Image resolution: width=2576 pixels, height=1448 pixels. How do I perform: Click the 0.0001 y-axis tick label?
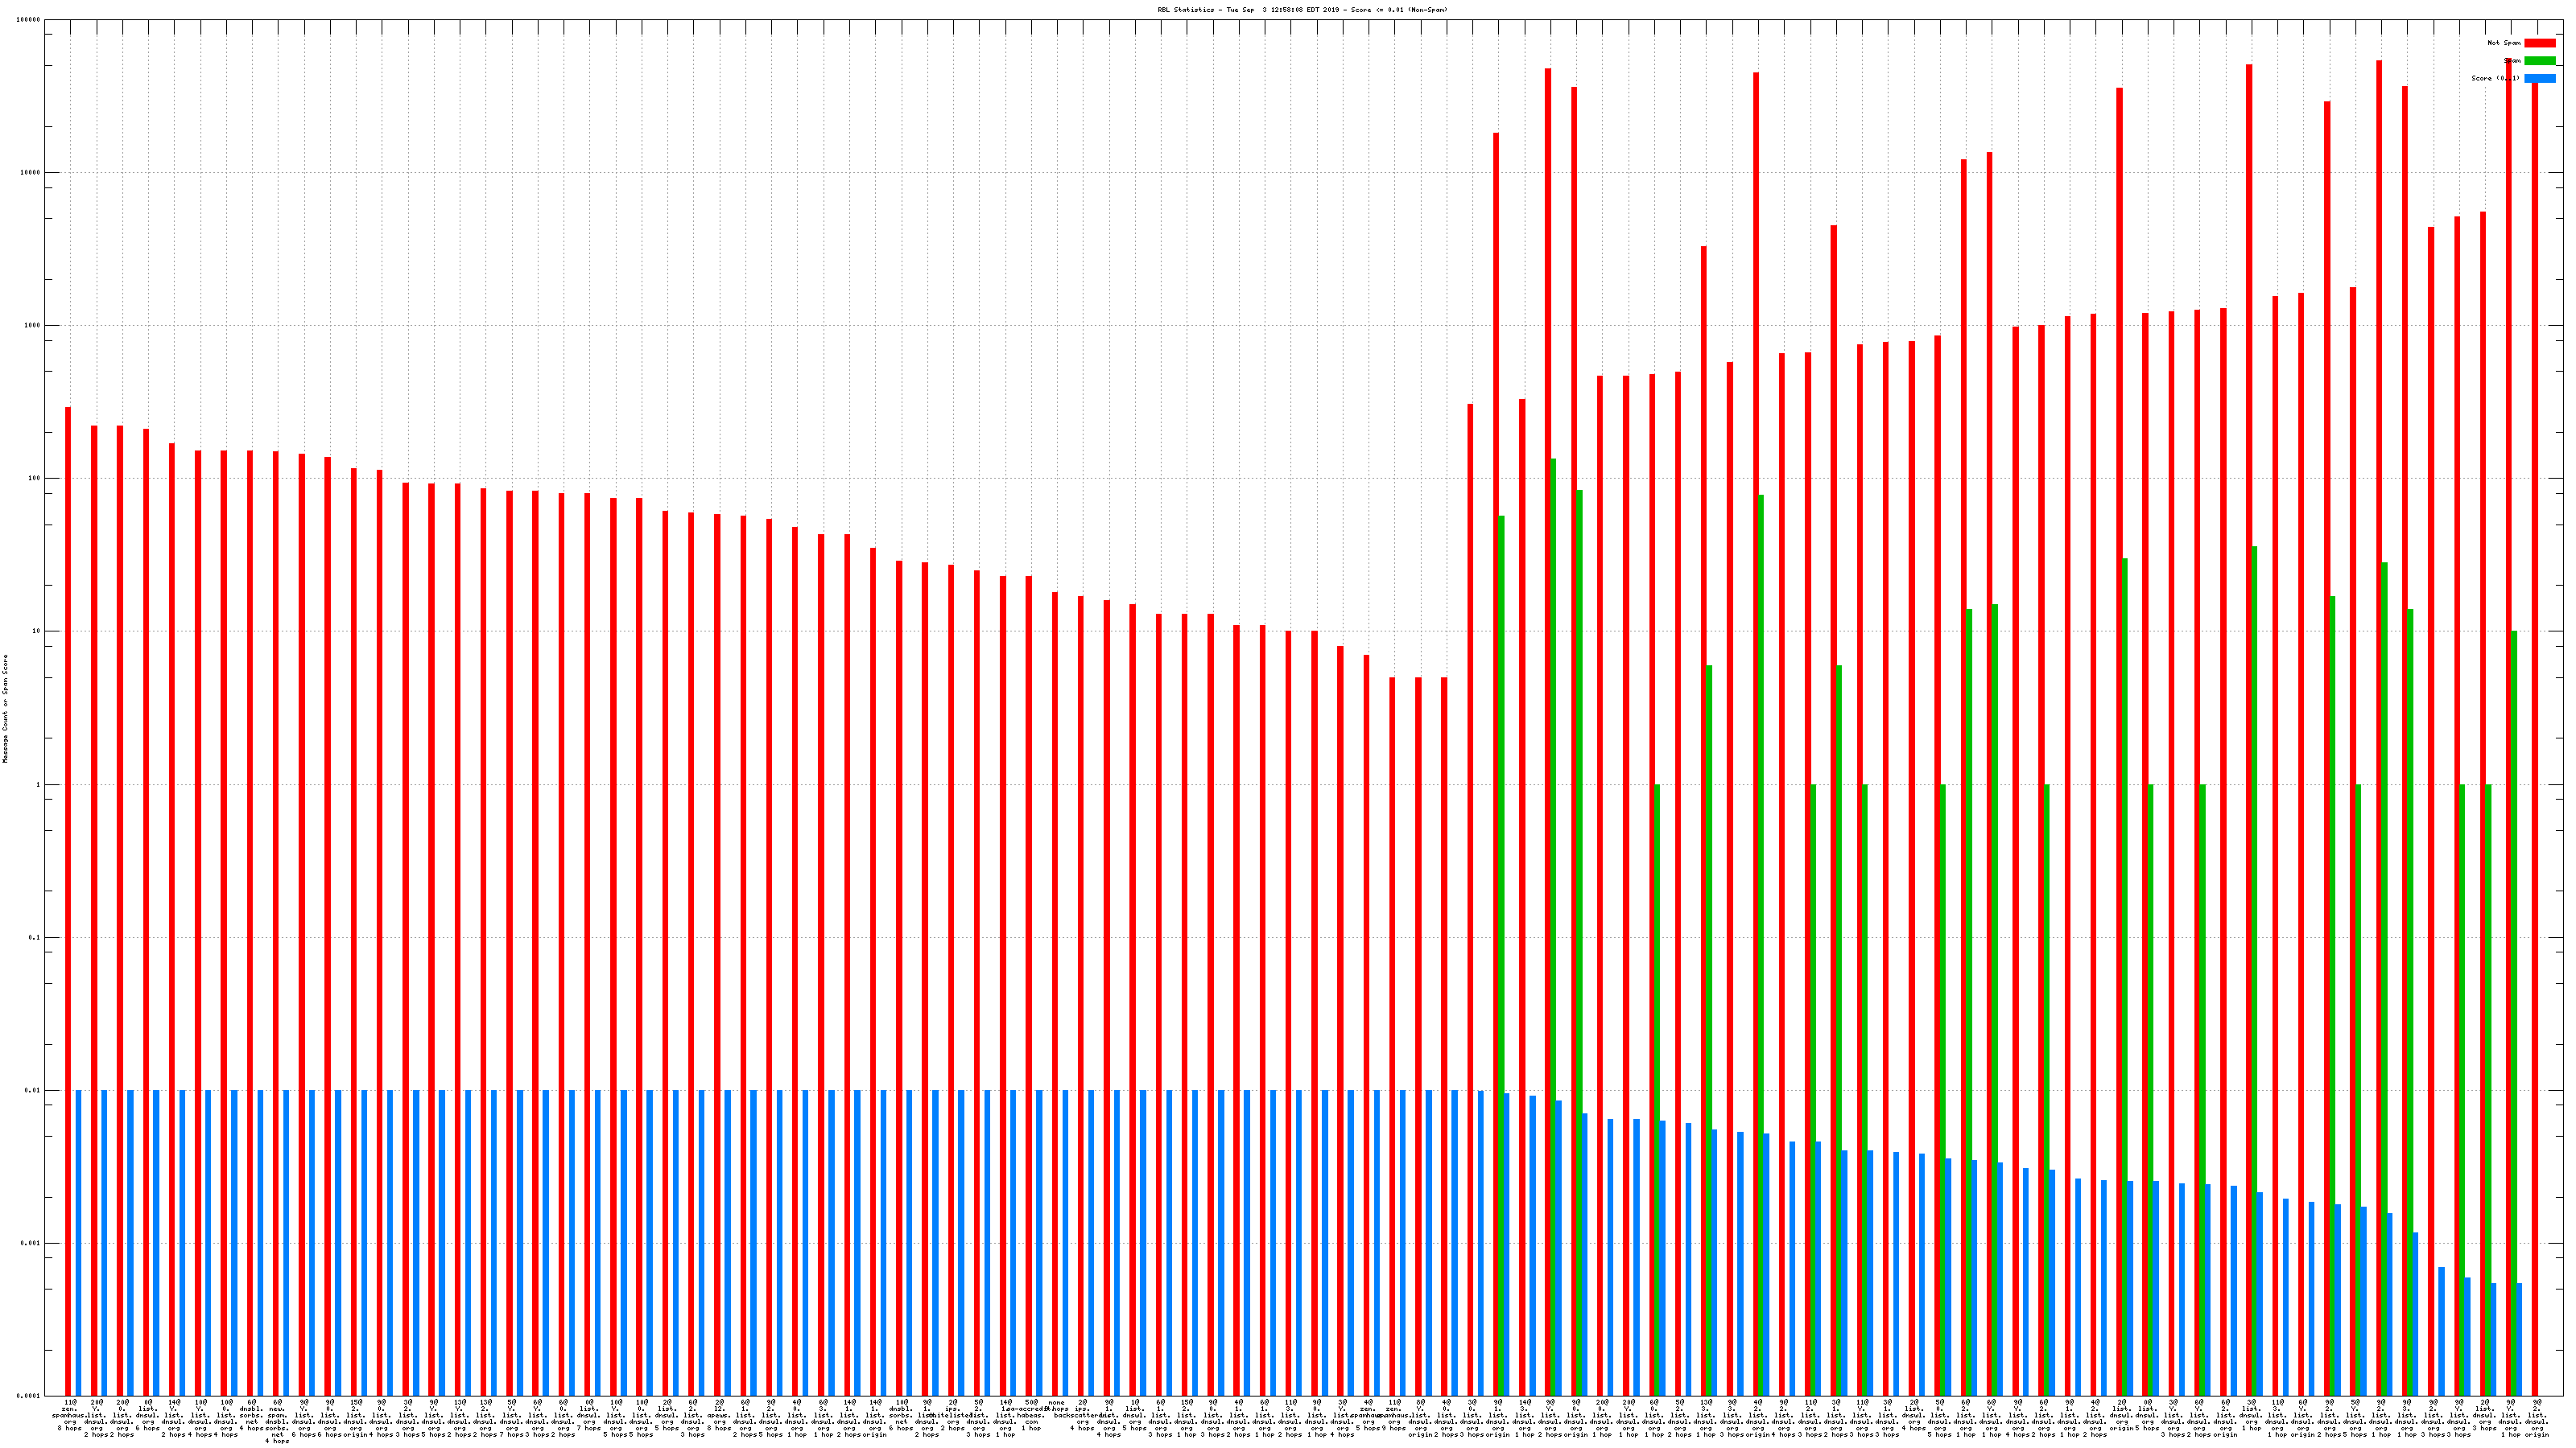coord(30,1396)
